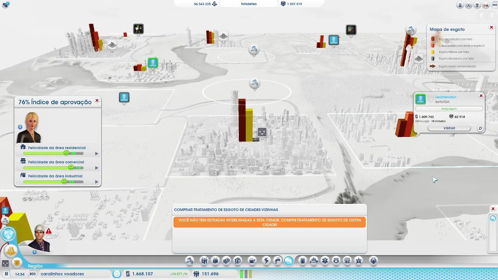Click the great works site marker in center
Screen dimensions: 498x280
pyautogui.click(x=254, y=83)
